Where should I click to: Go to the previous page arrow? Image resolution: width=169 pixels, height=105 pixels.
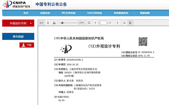point(95,23)
